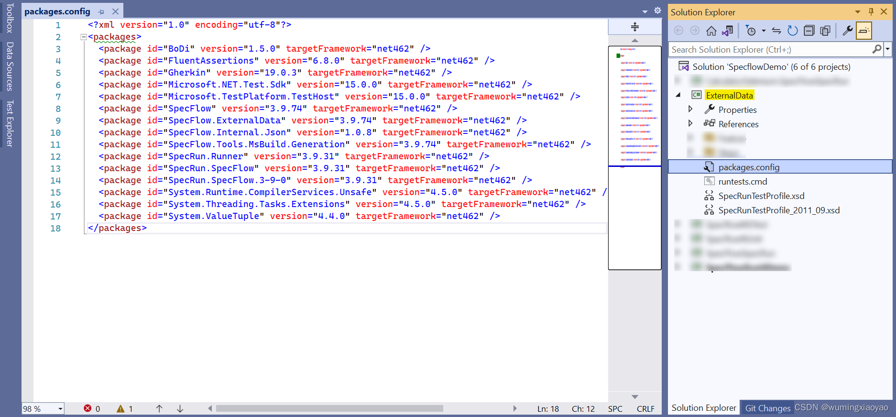Screen dimensions: 896x417
Task: Collapse the packages XML element outline
Action: click(84, 37)
